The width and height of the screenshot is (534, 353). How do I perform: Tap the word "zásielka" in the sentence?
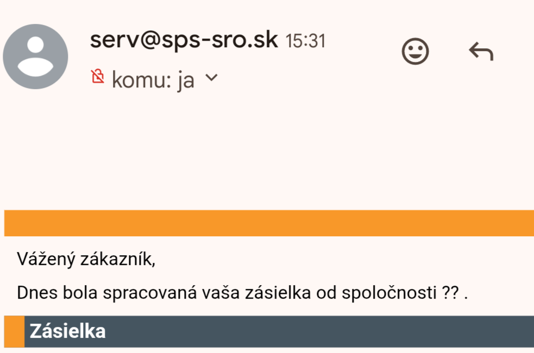[278, 293]
